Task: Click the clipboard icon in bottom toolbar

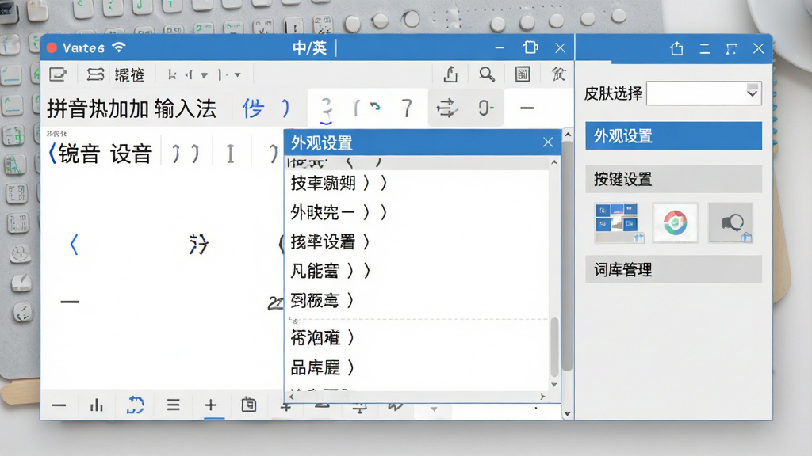Action: click(x=248, y=405)
